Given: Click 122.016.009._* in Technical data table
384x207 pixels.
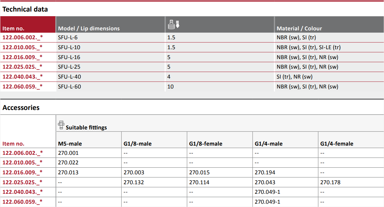Looking at the screenshot, I should coord(23,57).
